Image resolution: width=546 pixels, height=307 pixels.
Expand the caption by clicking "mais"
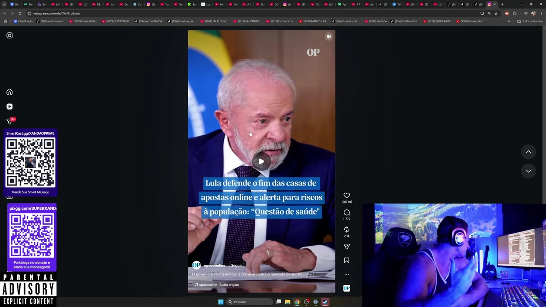[310, 274]
